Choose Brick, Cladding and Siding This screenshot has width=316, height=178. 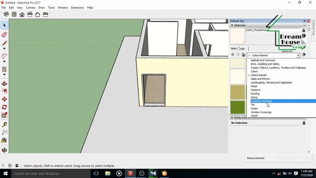pyautogui.click(x=265, y=64)
